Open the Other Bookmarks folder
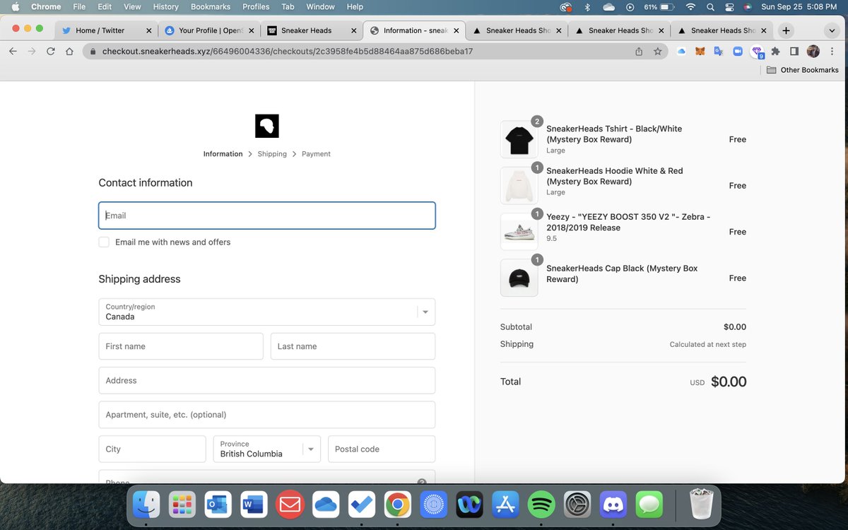848x530 pixels. click(x=802, y=70)
